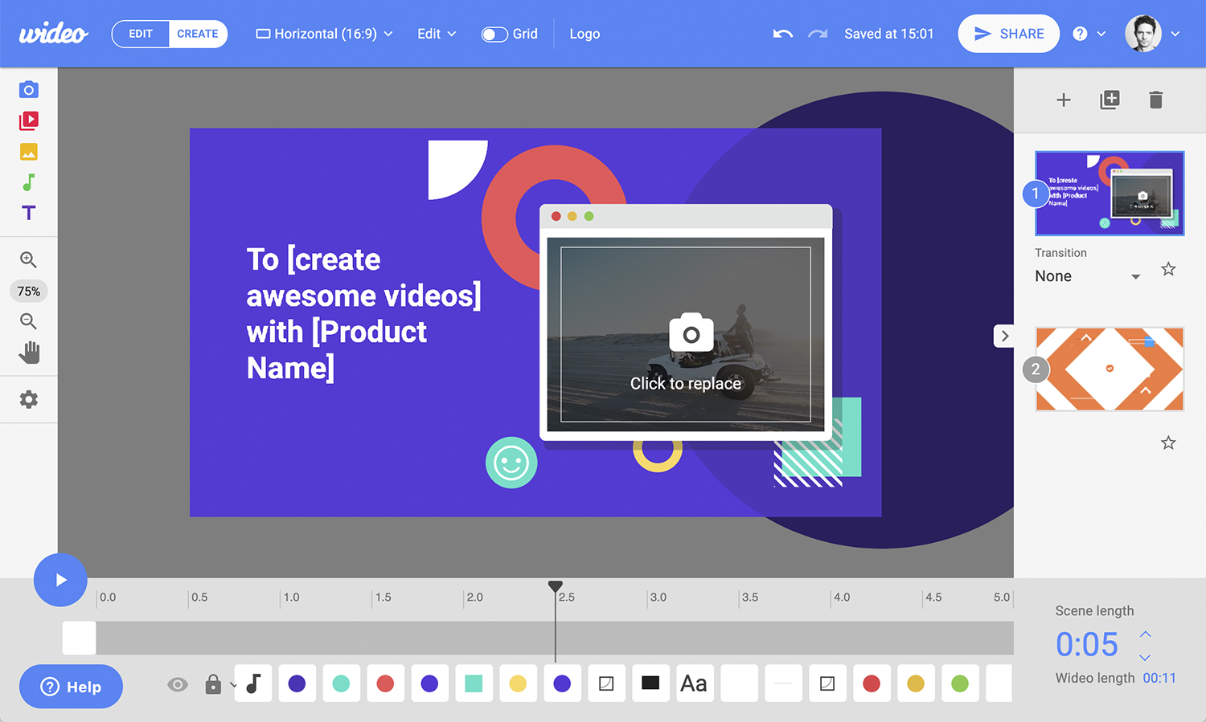Select the teal square timeline element

tap(474, 683)
